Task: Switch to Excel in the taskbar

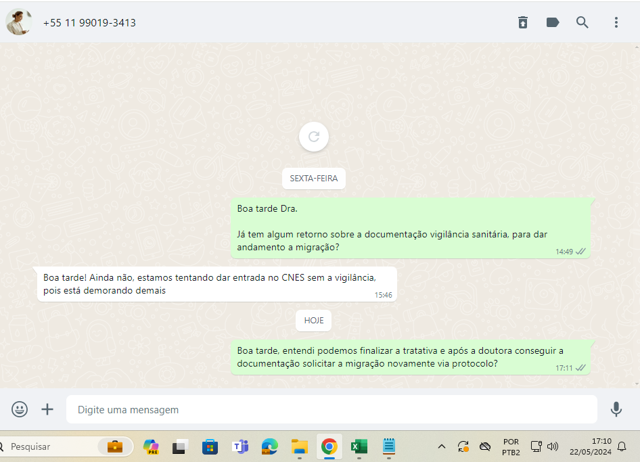Action: [359, 447]
